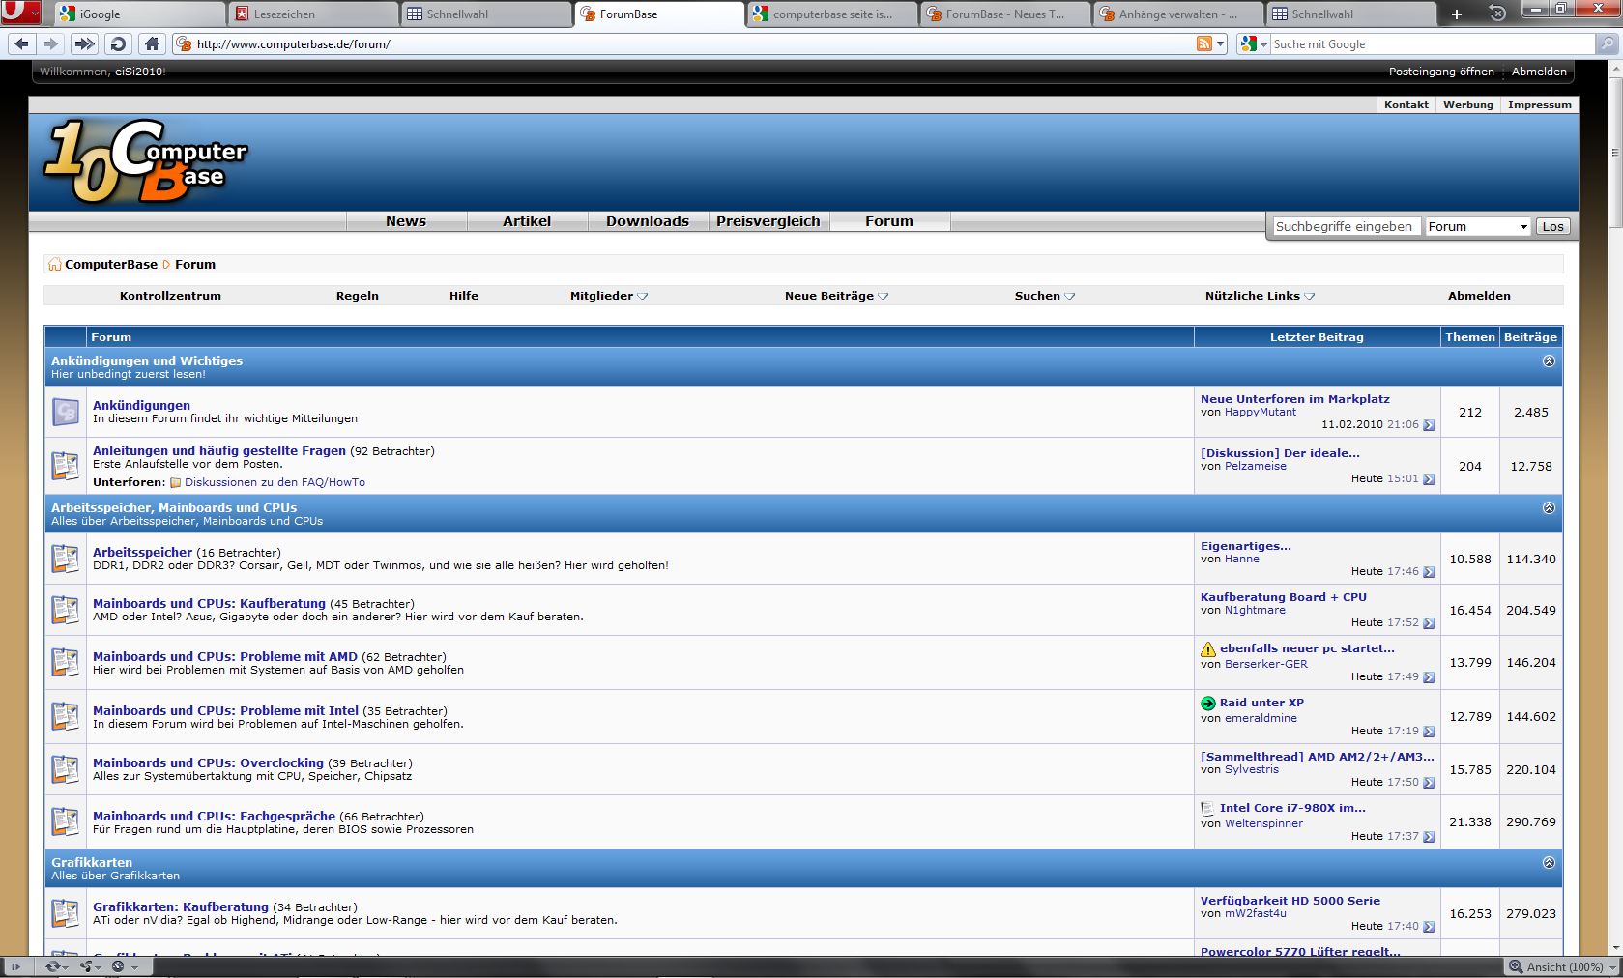Viewport: 1623px width, 978px height.
Task: Open the RSS feed dropdown arrow
Action: pos(1221,43)
